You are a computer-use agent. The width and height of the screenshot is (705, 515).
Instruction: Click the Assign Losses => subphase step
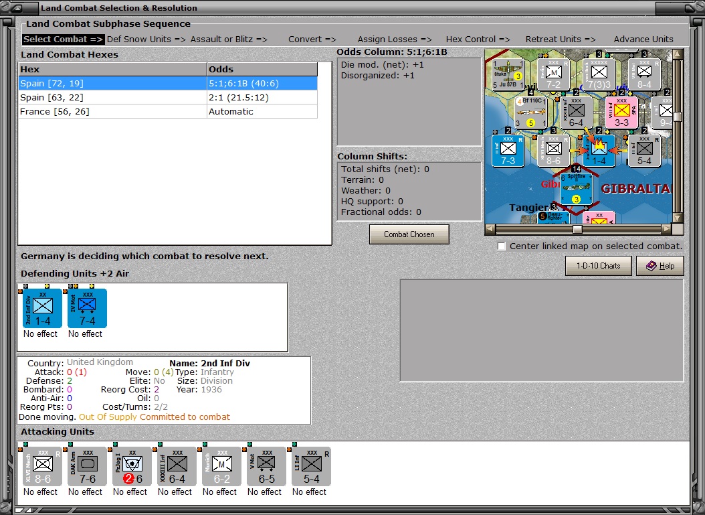coord(395,39)
